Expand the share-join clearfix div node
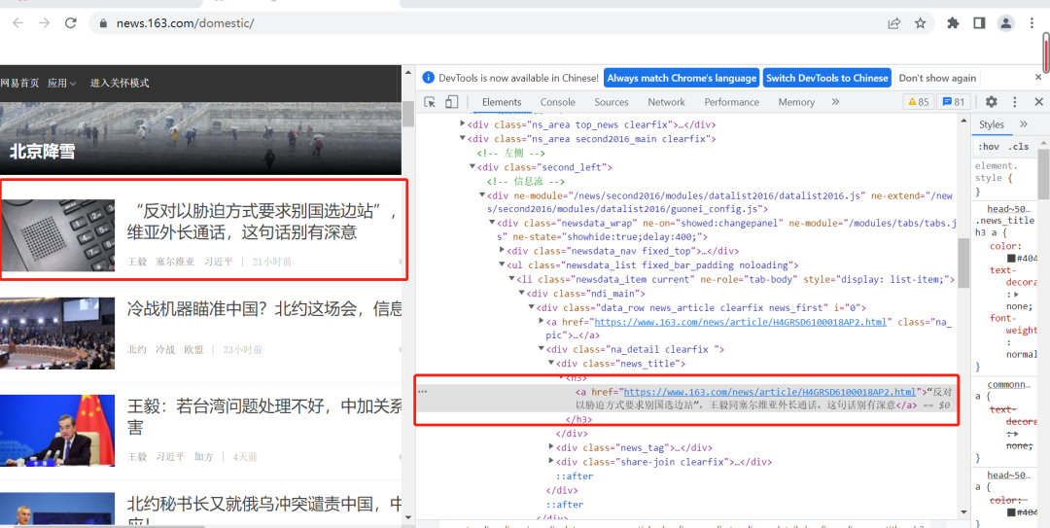The width and height of the screenshot is (1050, 528). (x=551, y=462)
